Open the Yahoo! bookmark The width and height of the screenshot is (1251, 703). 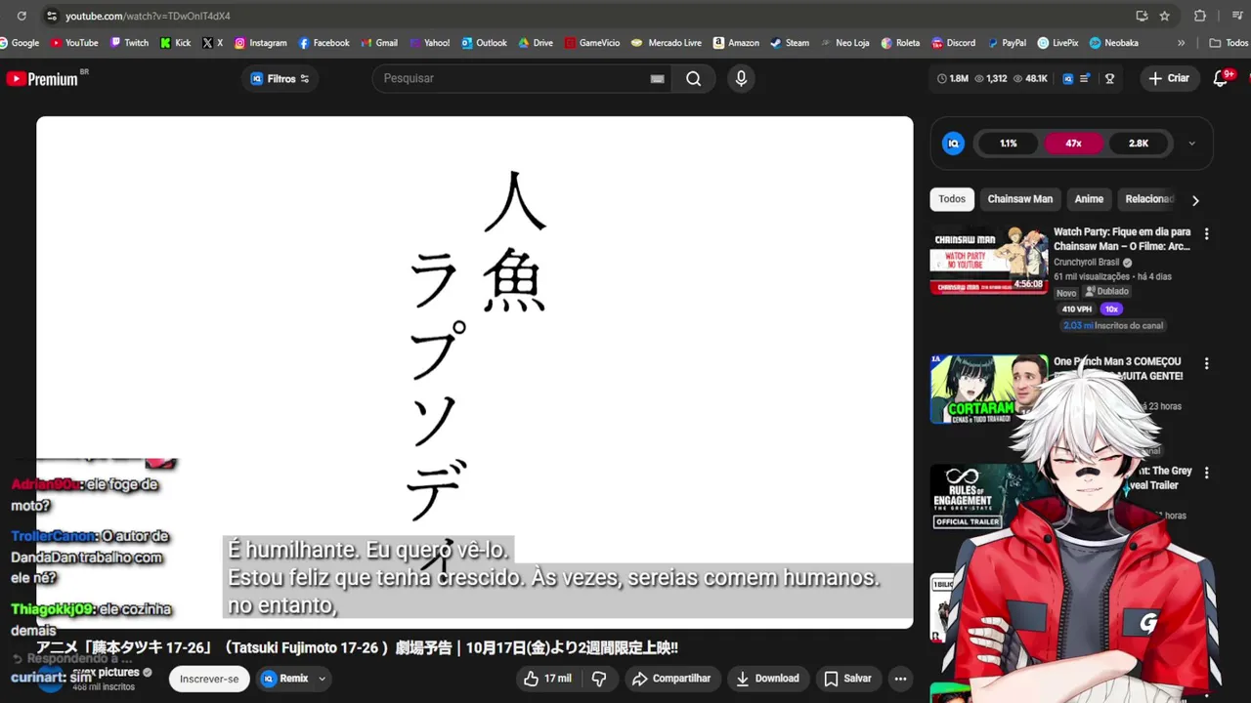tap(430, 43)
